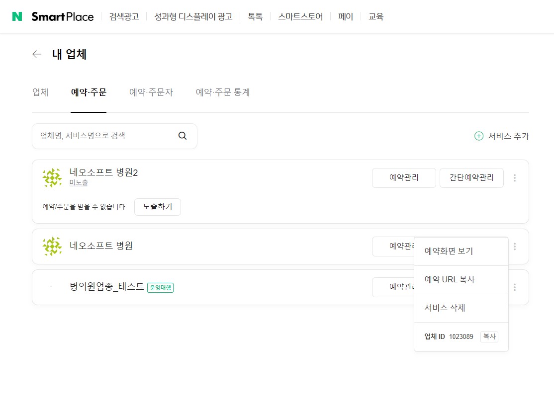Click the green Naver N logo
This screenshot has height=415, width=554.
pos(17,16)
